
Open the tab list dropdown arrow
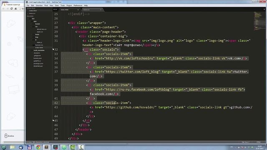264,10
